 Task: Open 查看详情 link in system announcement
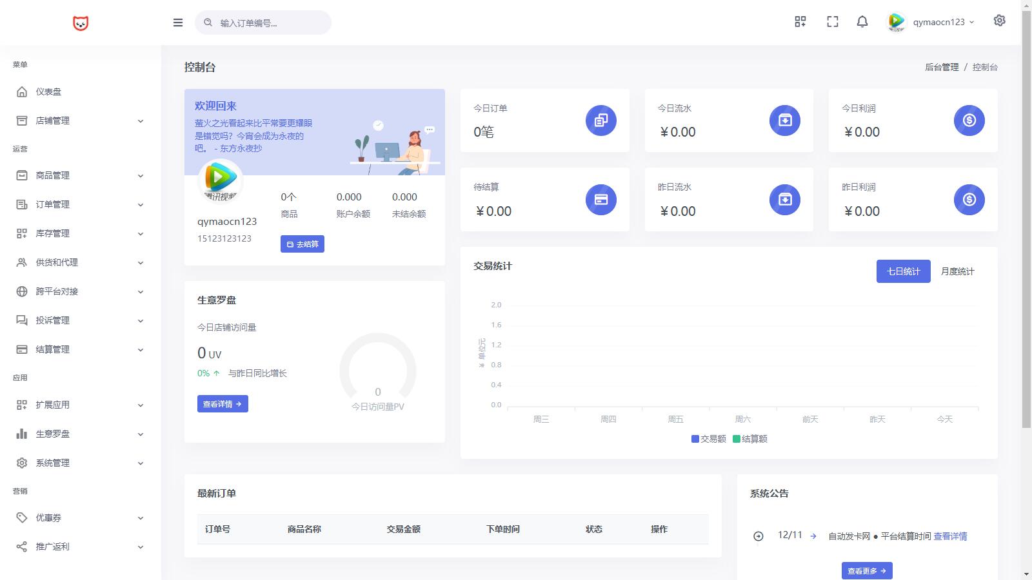coord(949,536)
